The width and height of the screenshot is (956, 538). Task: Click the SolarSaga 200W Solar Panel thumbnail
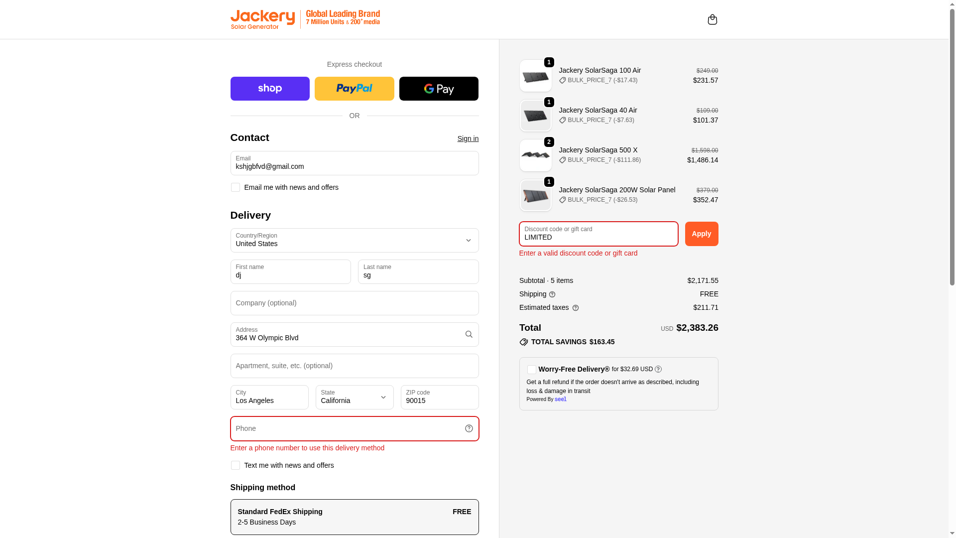pos(536,195)
